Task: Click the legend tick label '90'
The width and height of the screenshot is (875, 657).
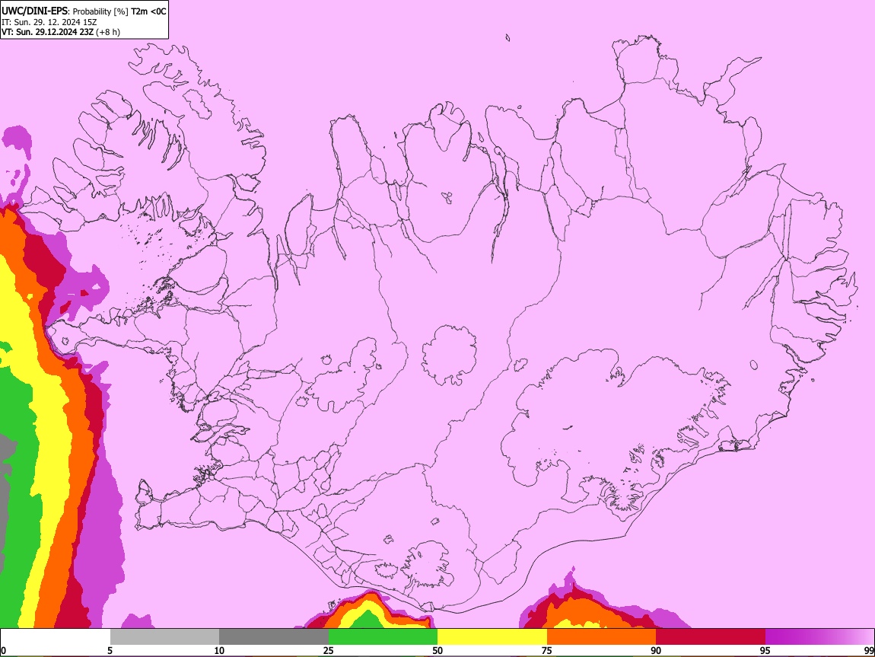Action: (656, 650)
